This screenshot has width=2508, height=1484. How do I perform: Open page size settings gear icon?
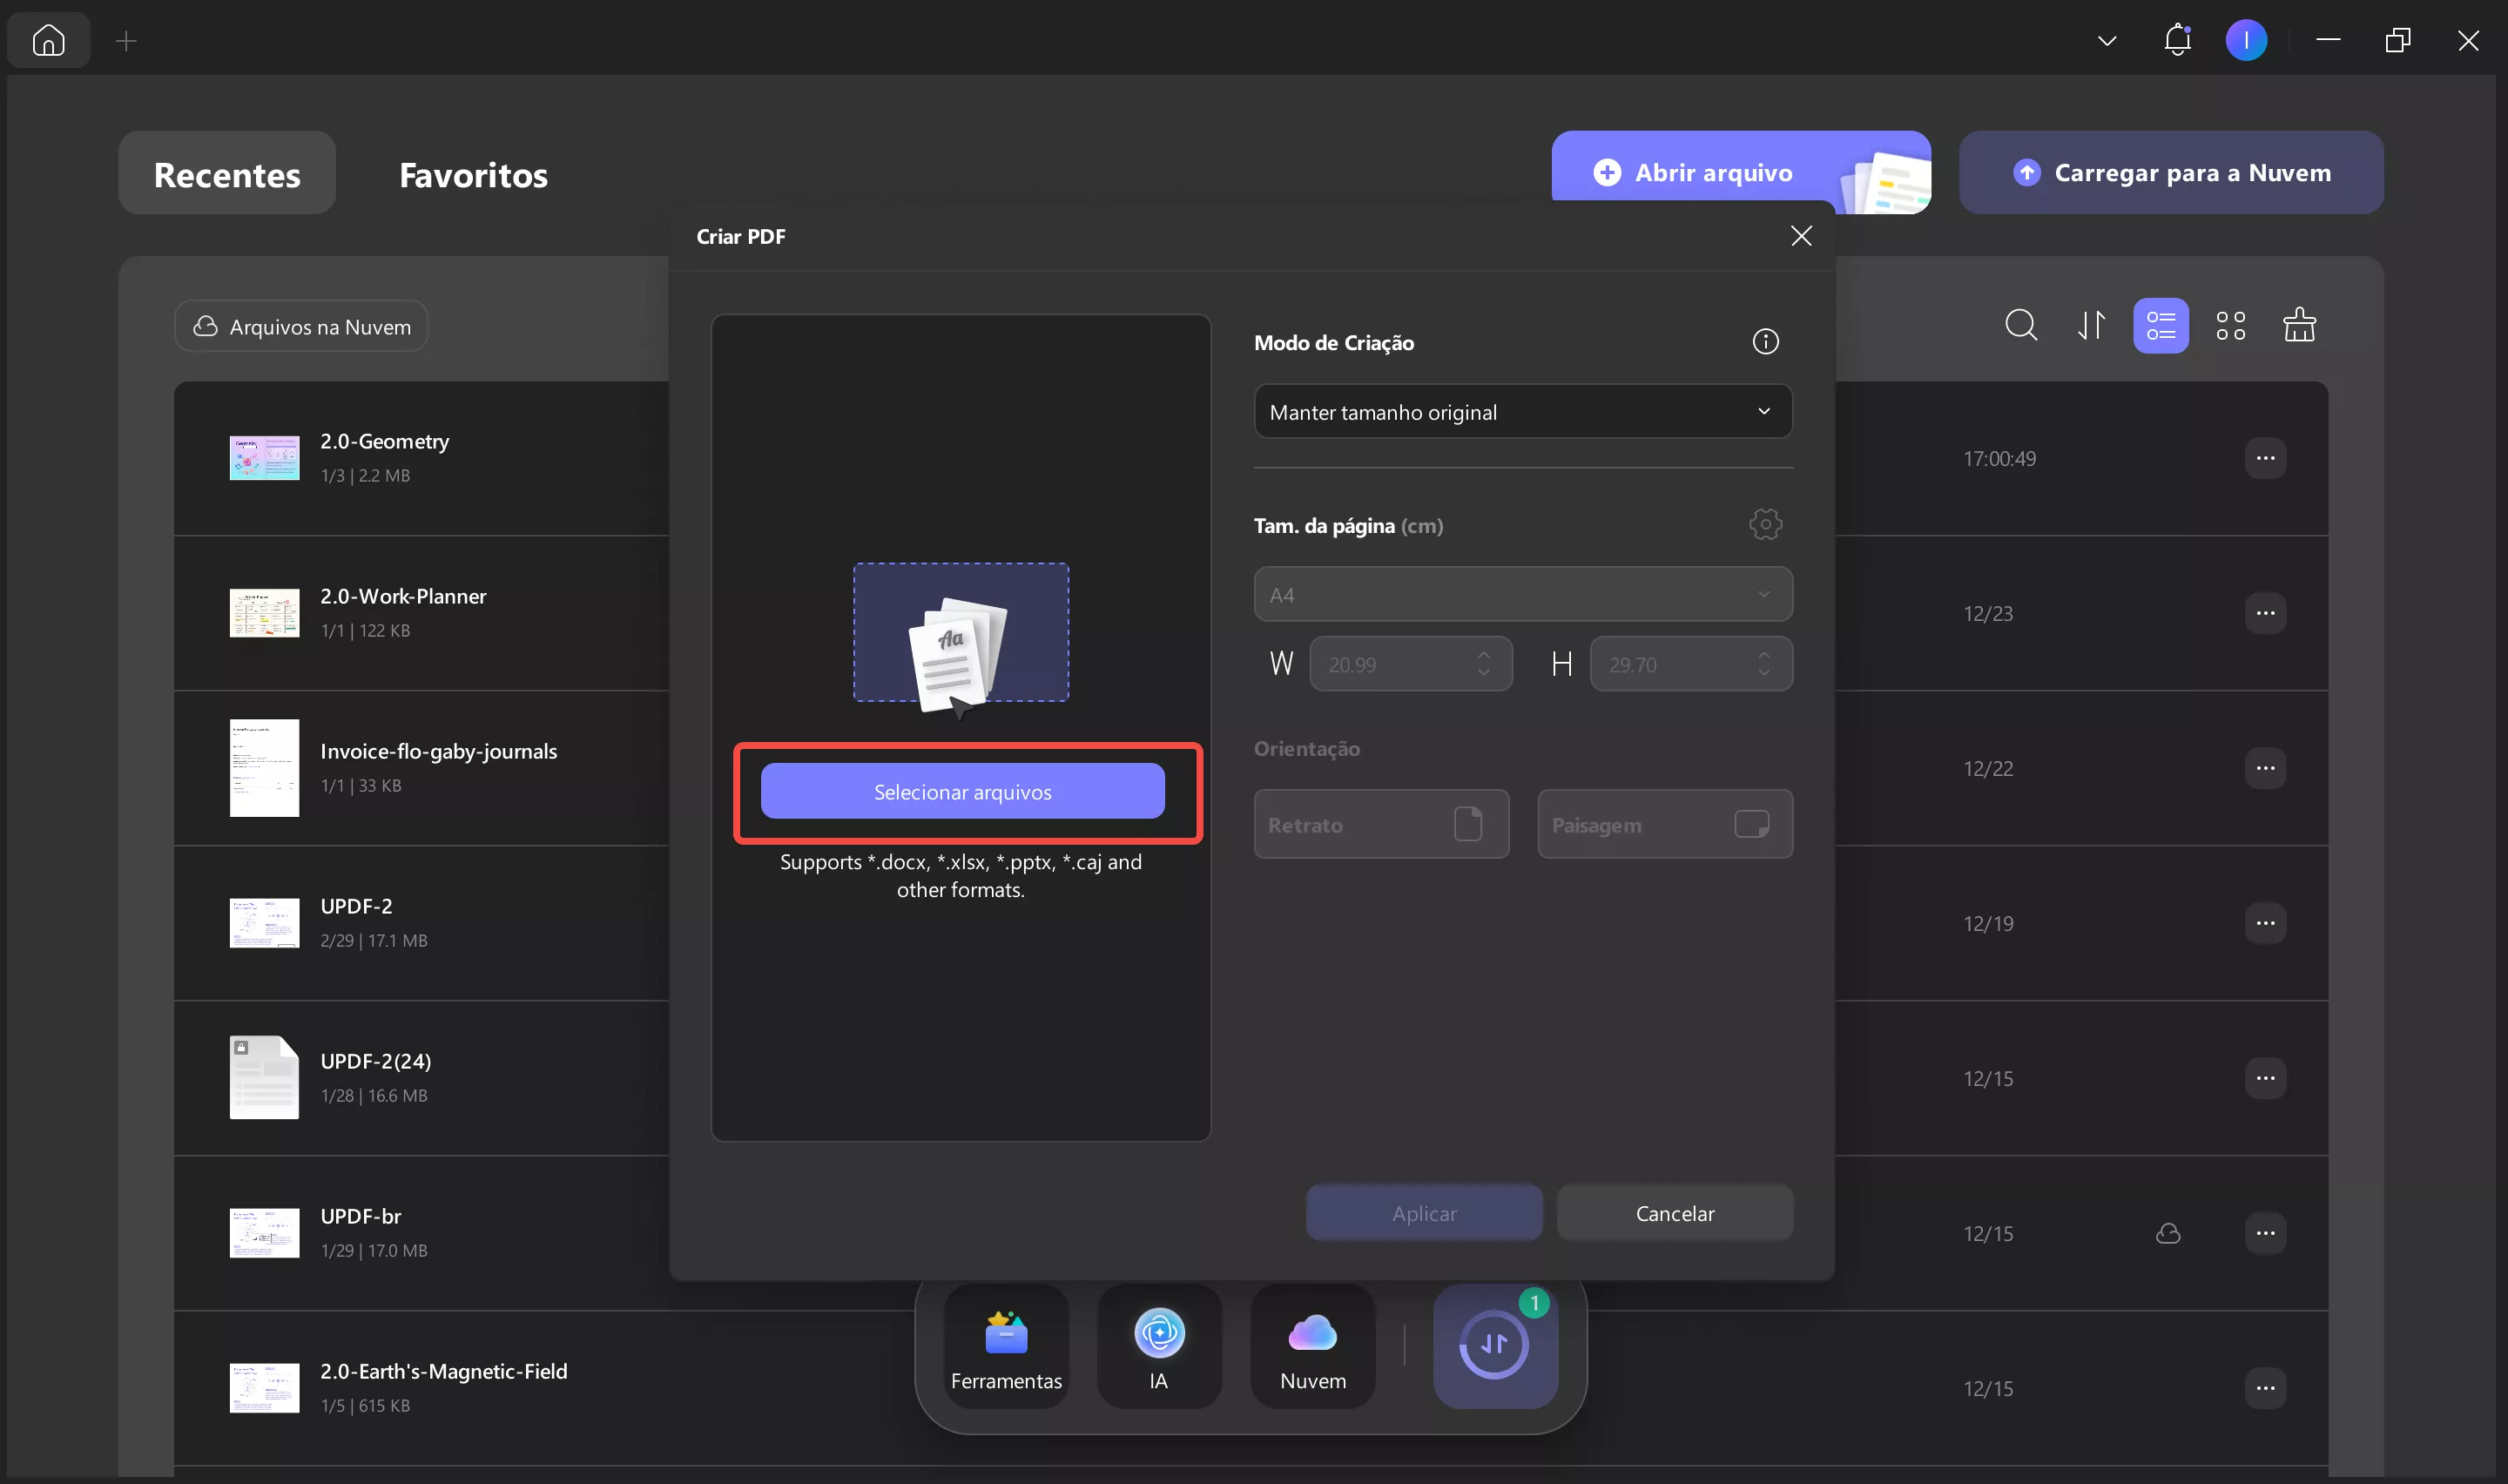pos(1765,524)
